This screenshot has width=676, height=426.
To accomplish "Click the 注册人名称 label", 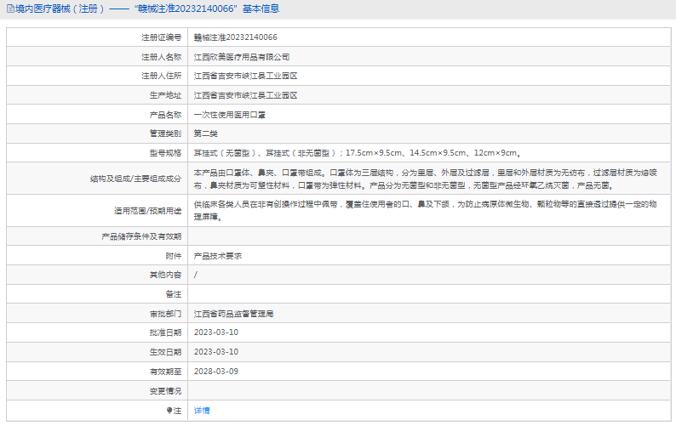I will (162, 57).
